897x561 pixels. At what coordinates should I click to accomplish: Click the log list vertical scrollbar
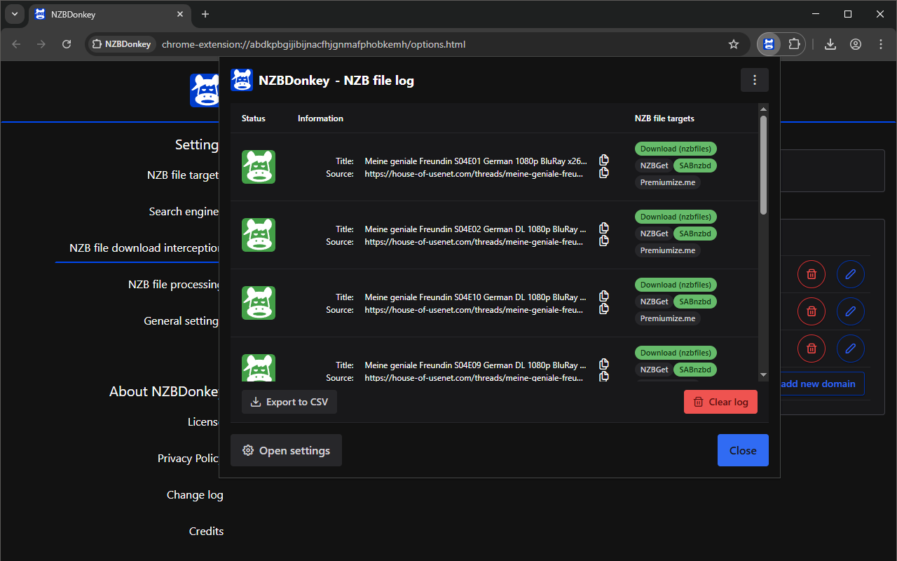pos(763,165)
